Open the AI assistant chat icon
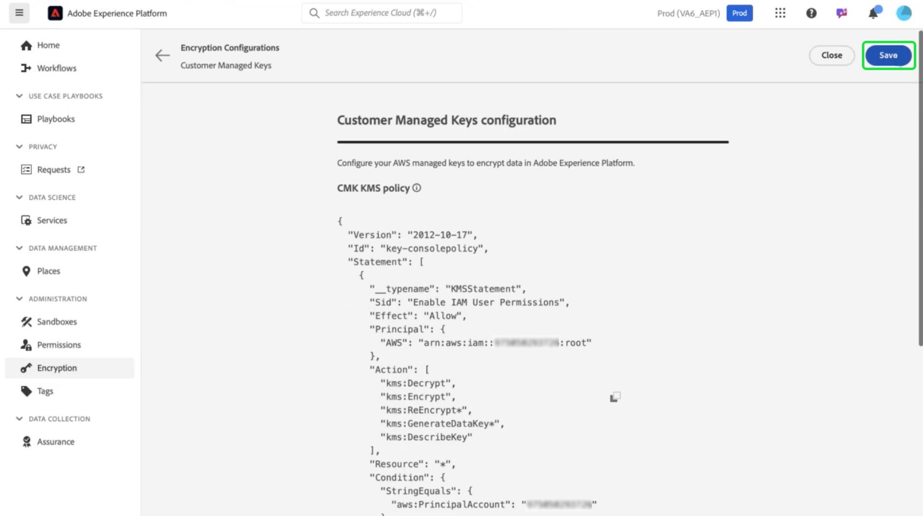This screenshot has width=923, height=516. [x=842, y=13]
